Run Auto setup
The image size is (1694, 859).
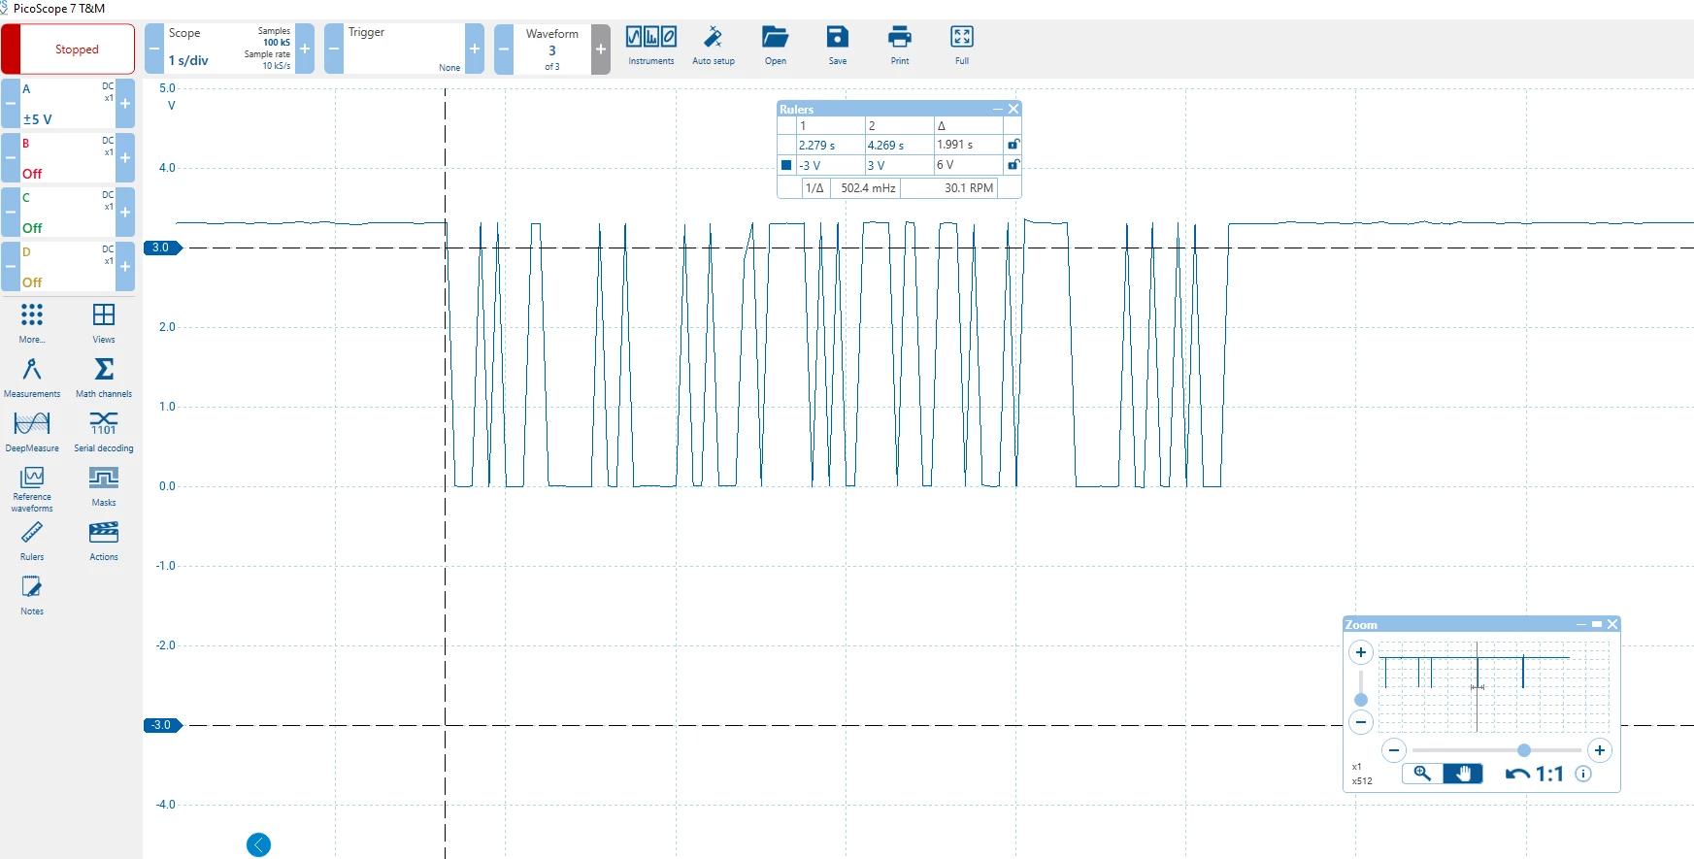click(714, 46)
